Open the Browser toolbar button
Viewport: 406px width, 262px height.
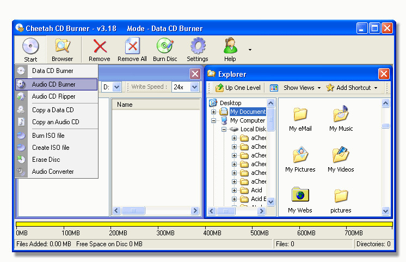[x=63, y=50]
